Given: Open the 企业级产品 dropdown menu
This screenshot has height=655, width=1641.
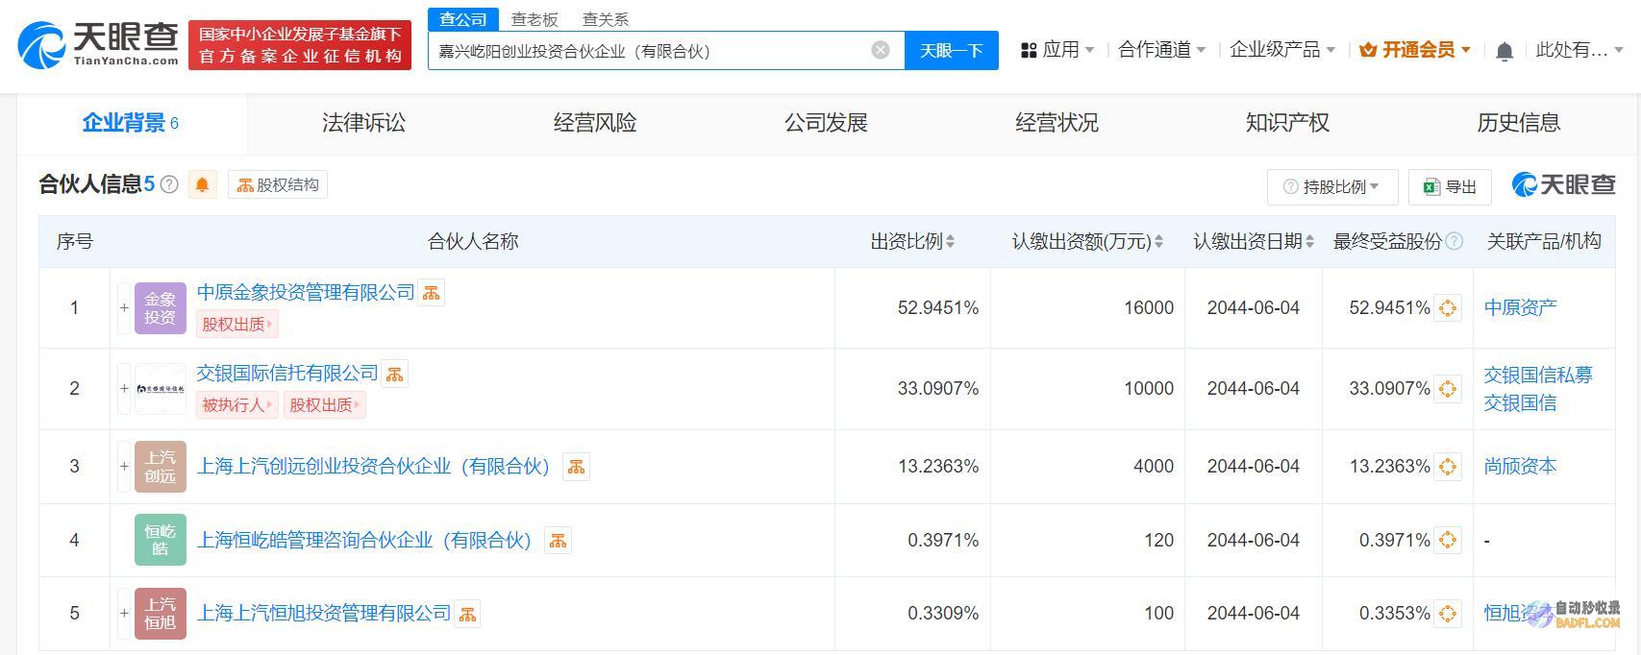Looking at the screenshot, I should pos(1282,50).
